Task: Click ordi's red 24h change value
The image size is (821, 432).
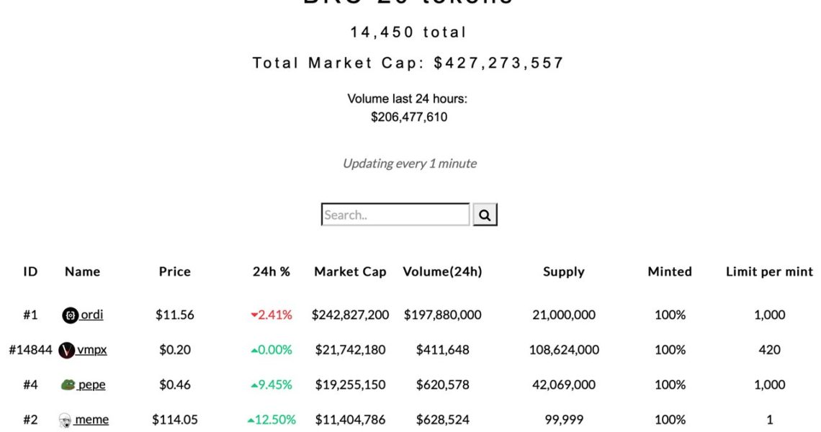Action: click(x=272, y=315)
